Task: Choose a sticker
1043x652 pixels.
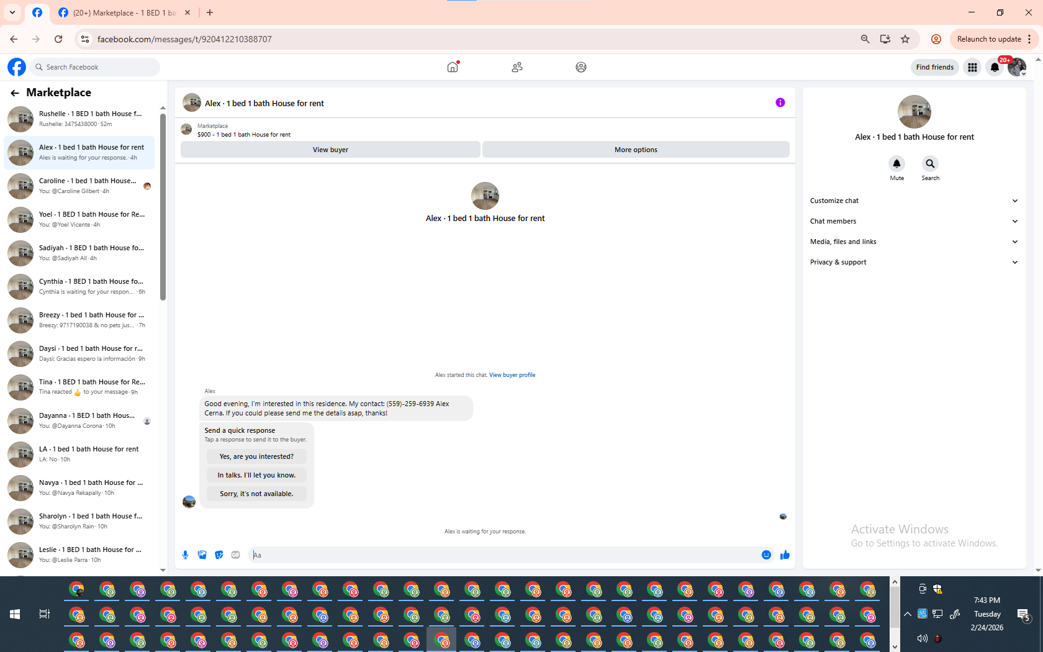Action: tap(219, 555)
